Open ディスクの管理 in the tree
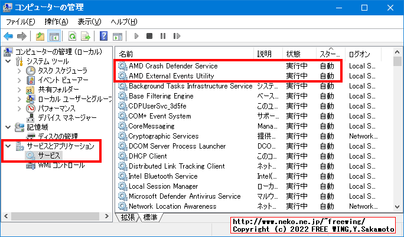Viewport: 404px width, 237px height. click(x=58, y=136)
